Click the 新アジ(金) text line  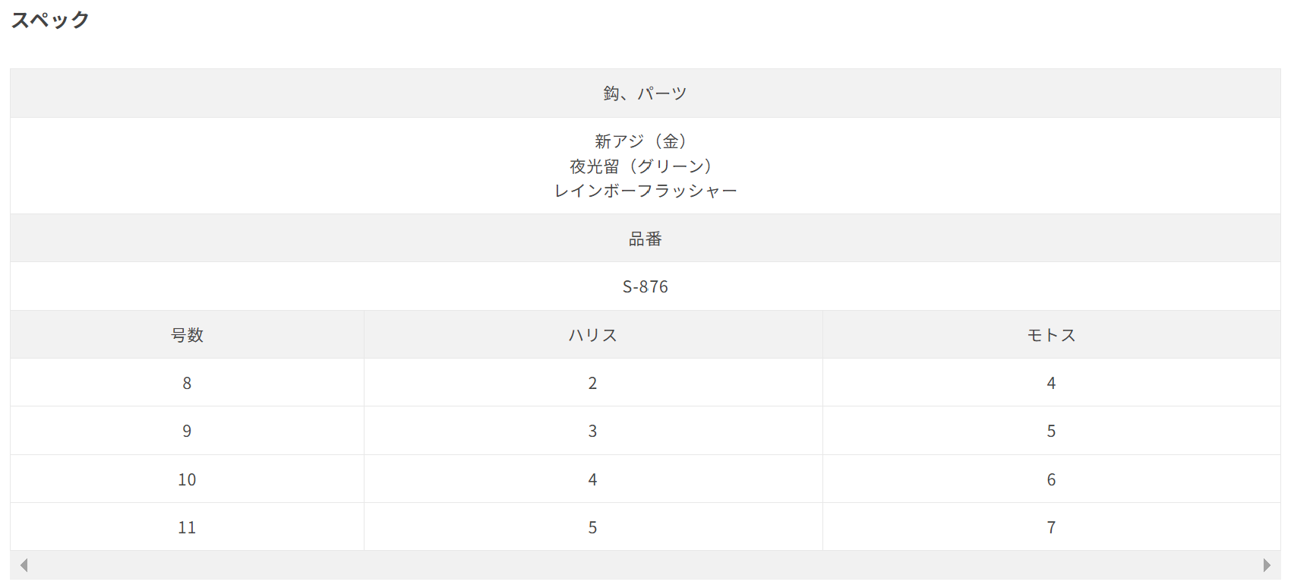click(645, 141)
